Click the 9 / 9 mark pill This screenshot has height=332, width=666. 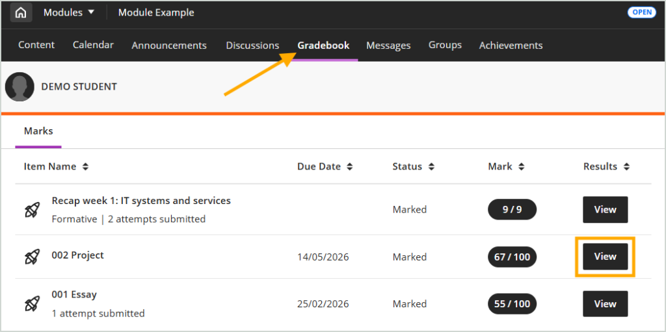pyautogui.click(x=513, y=210)
